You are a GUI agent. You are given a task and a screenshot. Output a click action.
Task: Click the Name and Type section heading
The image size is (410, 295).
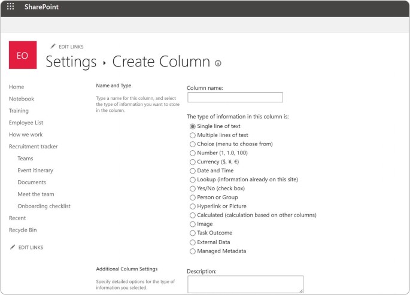click(114, 86)
